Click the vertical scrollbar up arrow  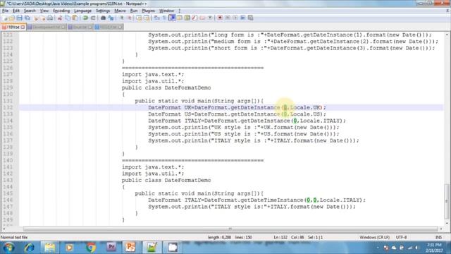(x=447, y=35)
